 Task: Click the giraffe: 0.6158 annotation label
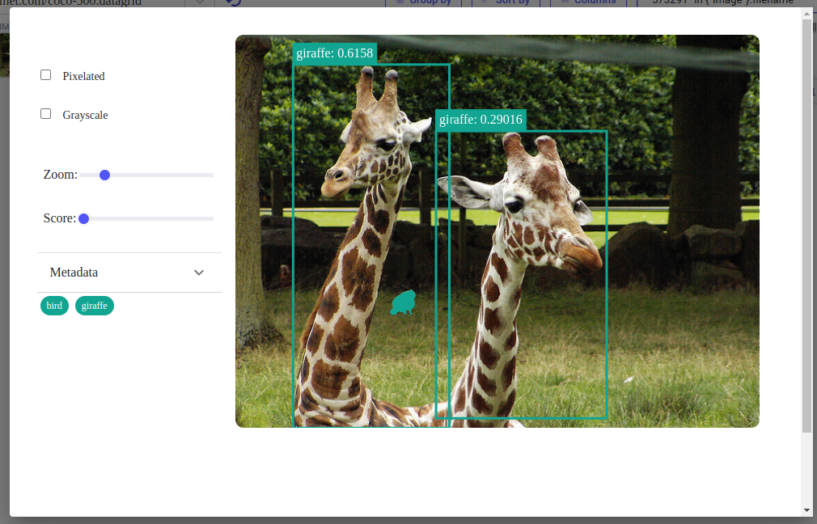pyautogui.click(x=335, y=53)
